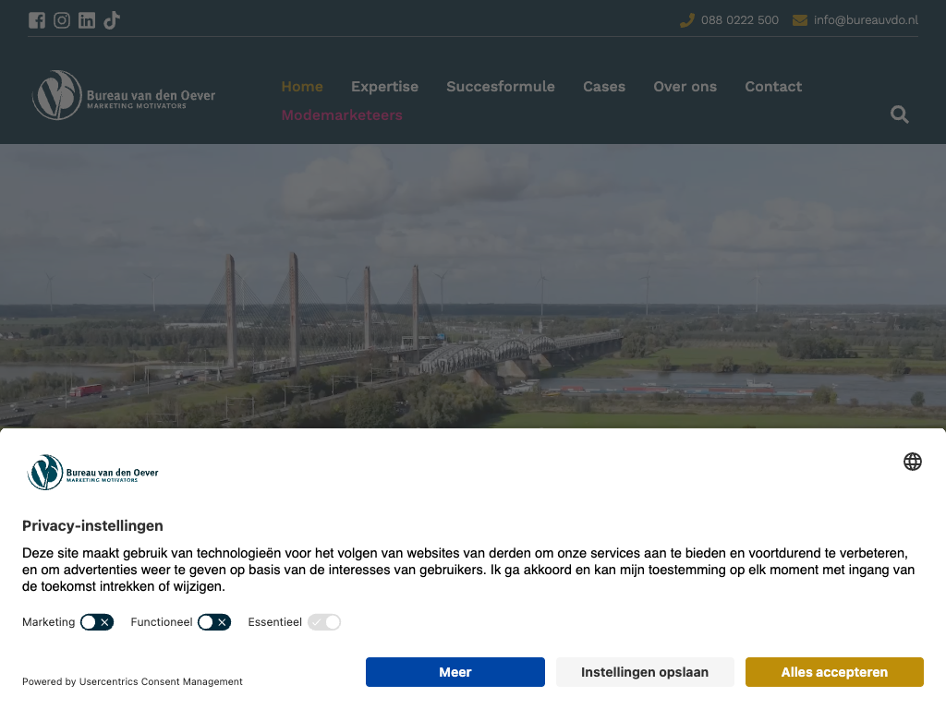The image size is (946, 709).
Task: Go to the Succesformule menu item
Action: click(x=500, y=87)
